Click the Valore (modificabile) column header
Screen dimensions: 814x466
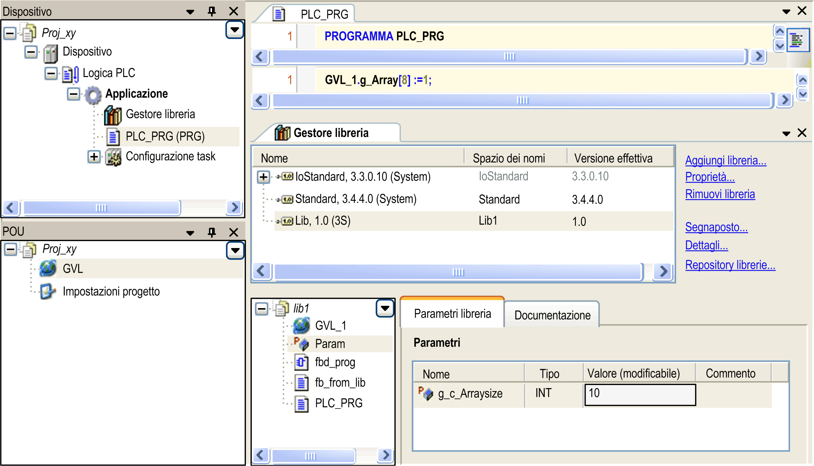coord(639,373)
